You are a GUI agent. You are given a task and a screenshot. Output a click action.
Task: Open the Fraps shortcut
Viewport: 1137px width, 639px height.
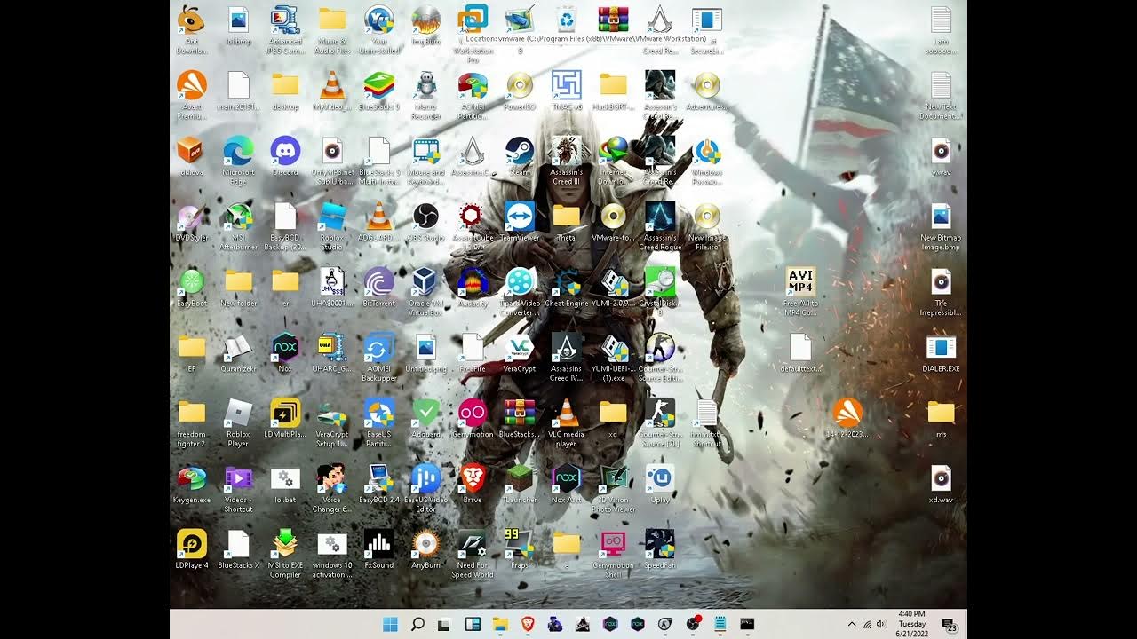click(520, 549)
